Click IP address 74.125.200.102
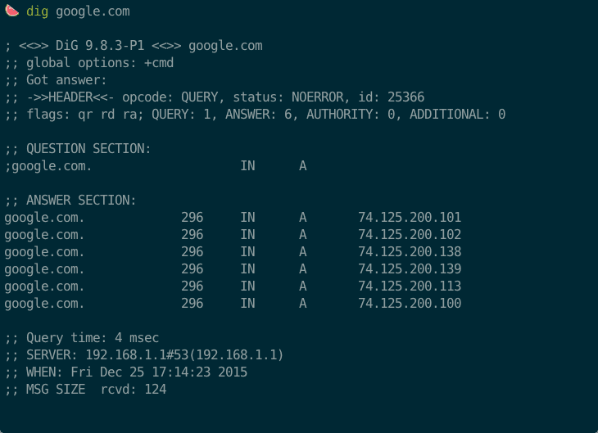Viewport: 598px width, 433px height. pyautogui.click(x=410, y=235)
